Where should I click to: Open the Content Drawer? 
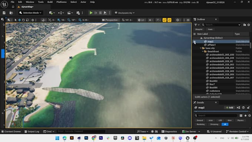(11, 132)
